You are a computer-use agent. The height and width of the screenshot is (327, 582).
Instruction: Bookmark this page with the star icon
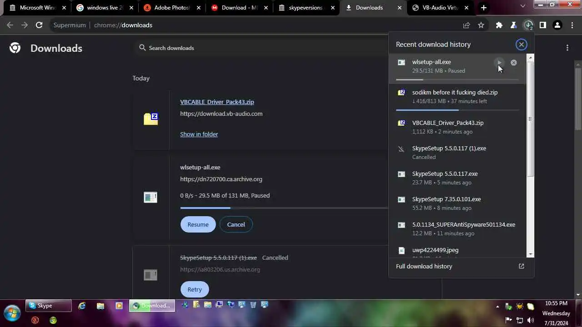click(x=481, y=25)
